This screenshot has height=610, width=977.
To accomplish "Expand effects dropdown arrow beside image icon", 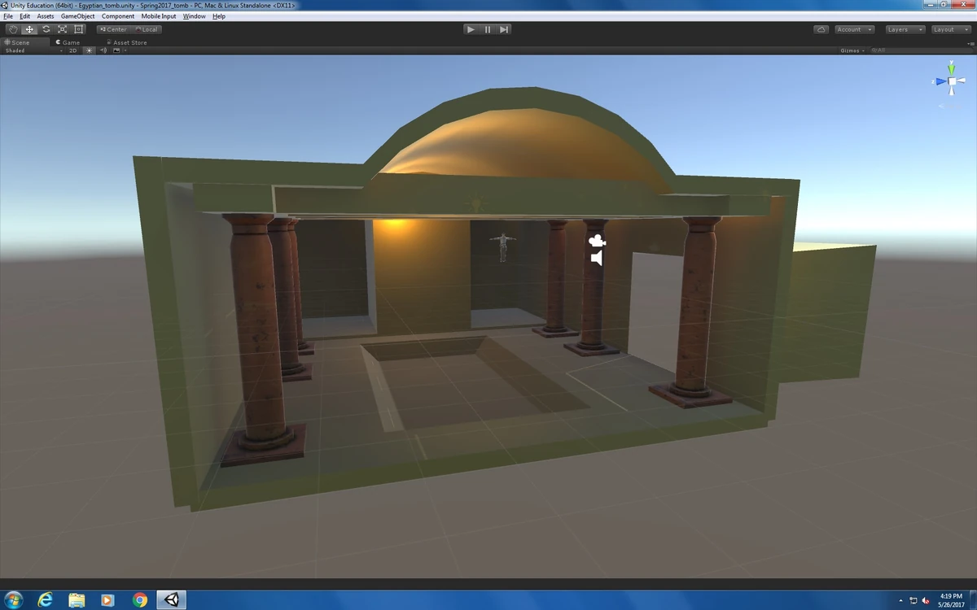I will point(125,50).
